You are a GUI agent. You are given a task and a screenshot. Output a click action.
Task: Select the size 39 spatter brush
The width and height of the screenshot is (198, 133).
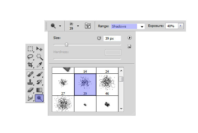(85, 85)
